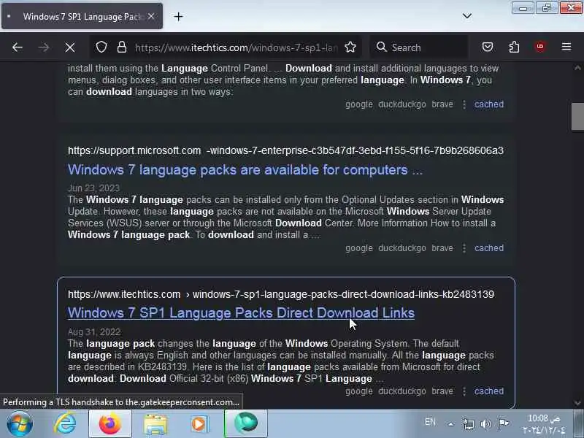Open Windows 7 language packs are available link
The height and width of the screenshot is (438, 584).
click(x=245, y=170)
